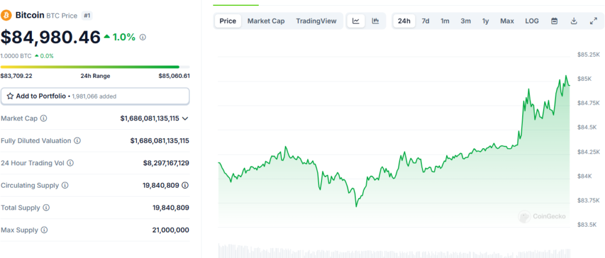
Task: Open the calendar date range picker
Action: 554,21
